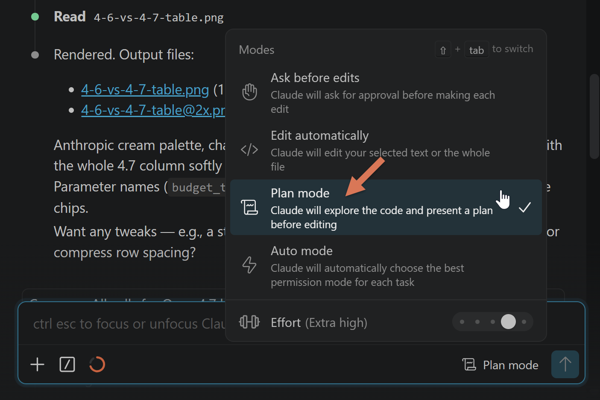Screen dimensions: 600x400
Task: Click the checkmark confirming Plan mode
Action: 525,207
